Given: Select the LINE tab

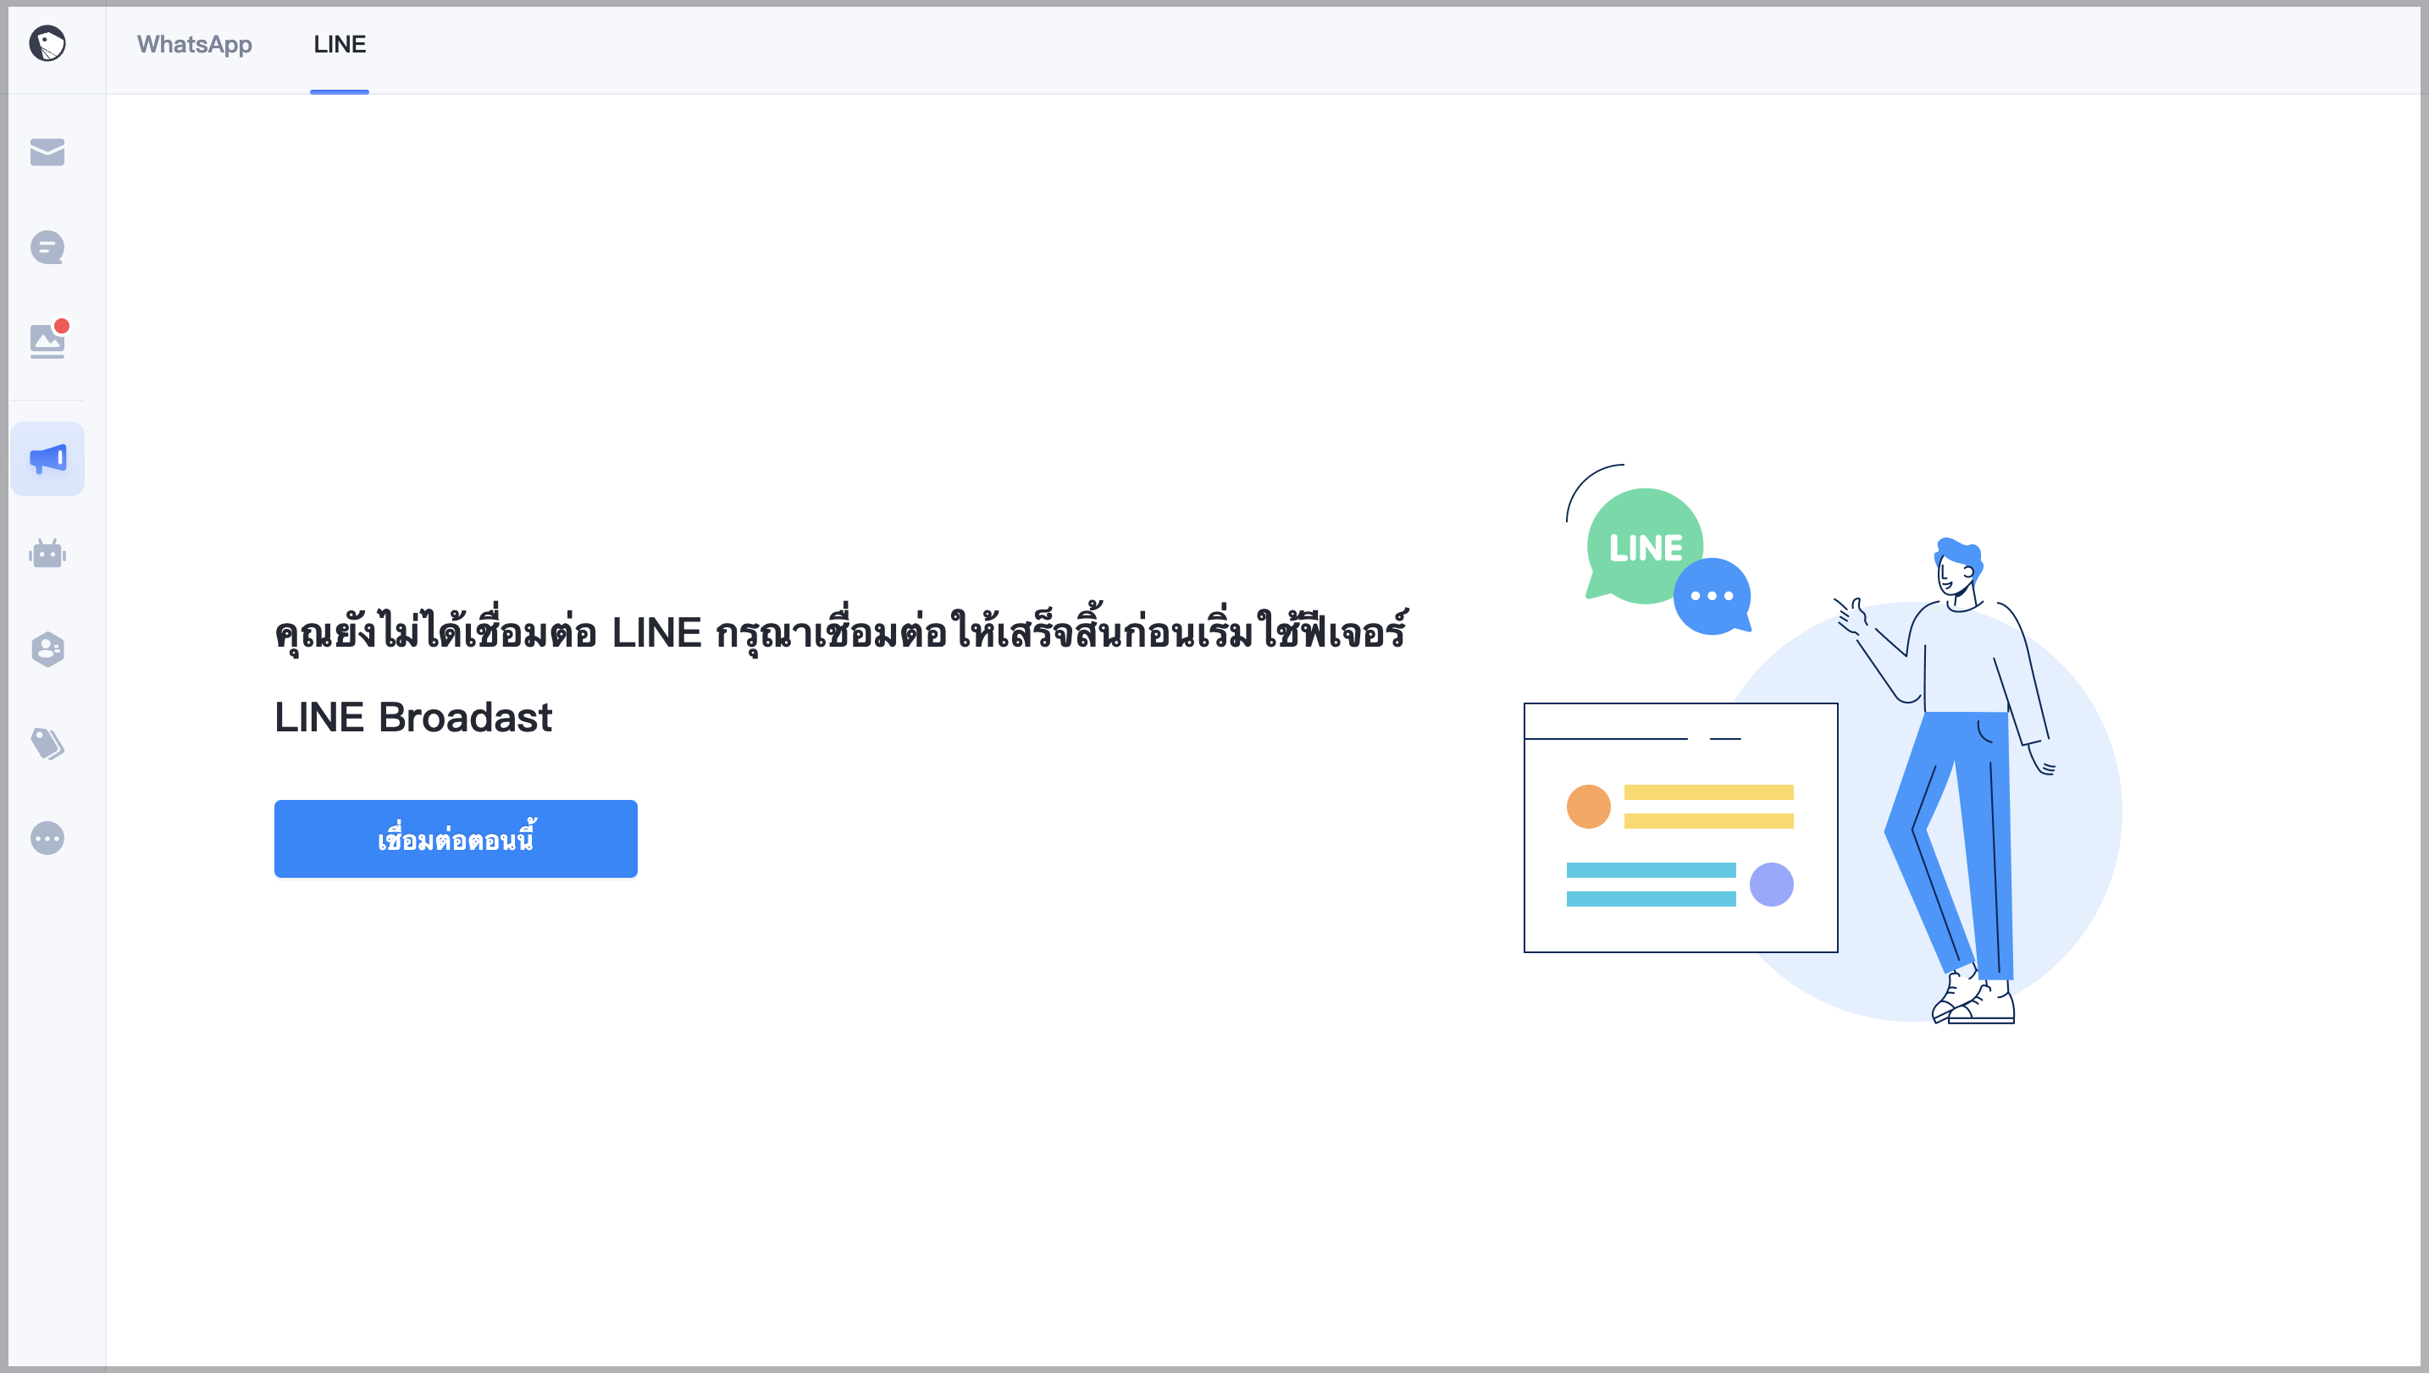Looking at the screenshot, I should (x=340, y=44).
